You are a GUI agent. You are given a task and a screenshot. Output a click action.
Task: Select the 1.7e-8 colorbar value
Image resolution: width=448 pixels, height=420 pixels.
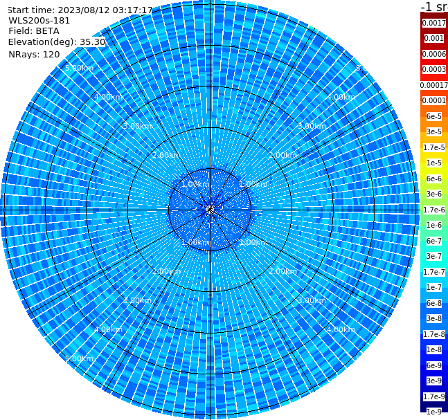(434, 334)
